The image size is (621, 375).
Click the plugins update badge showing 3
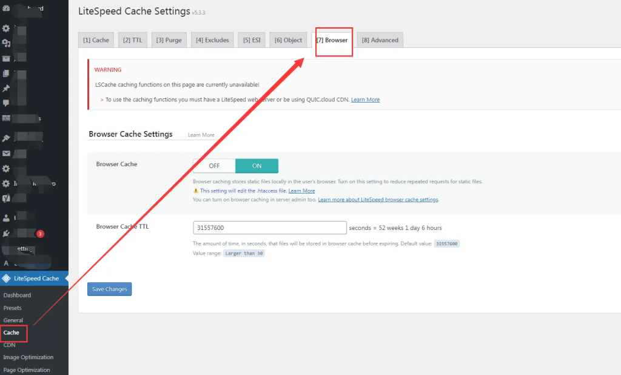click(40, 234)
